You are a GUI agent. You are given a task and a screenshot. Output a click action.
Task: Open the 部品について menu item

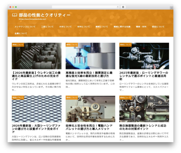coord(158,27)
